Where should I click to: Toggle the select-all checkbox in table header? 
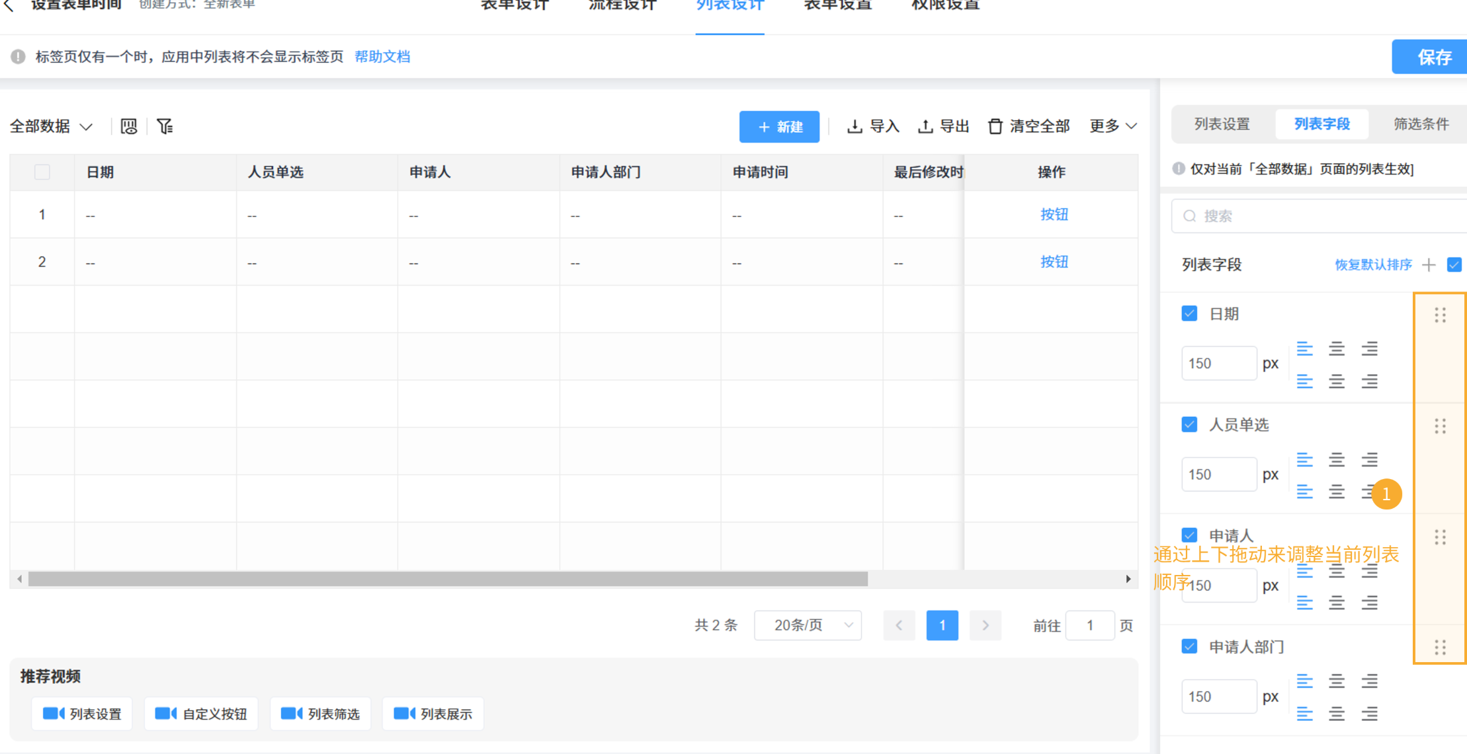(x=42, y=172)
